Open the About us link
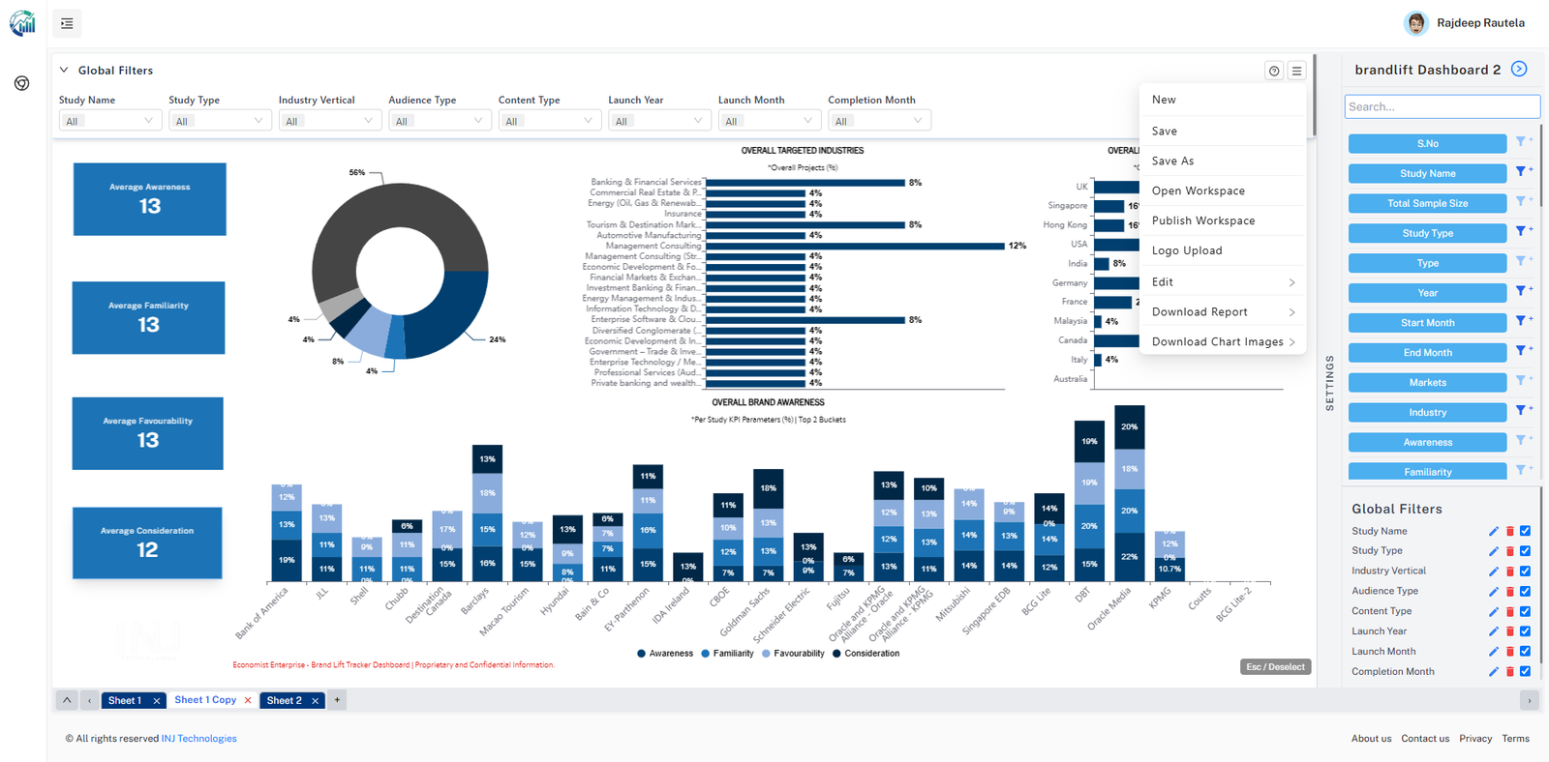Image resolution: width=1549 pixels, height=762 pixels. click(x=1371, y=739)
